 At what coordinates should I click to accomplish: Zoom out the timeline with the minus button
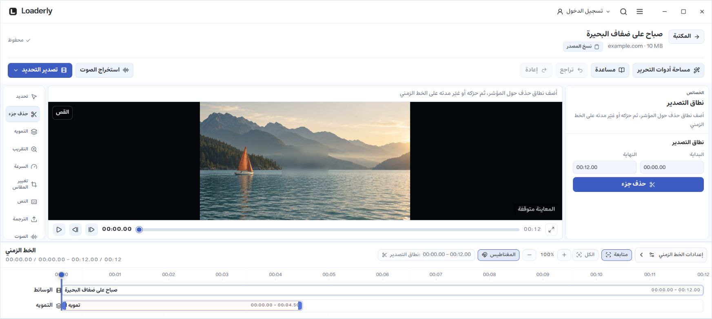click(x=529, y=255)
